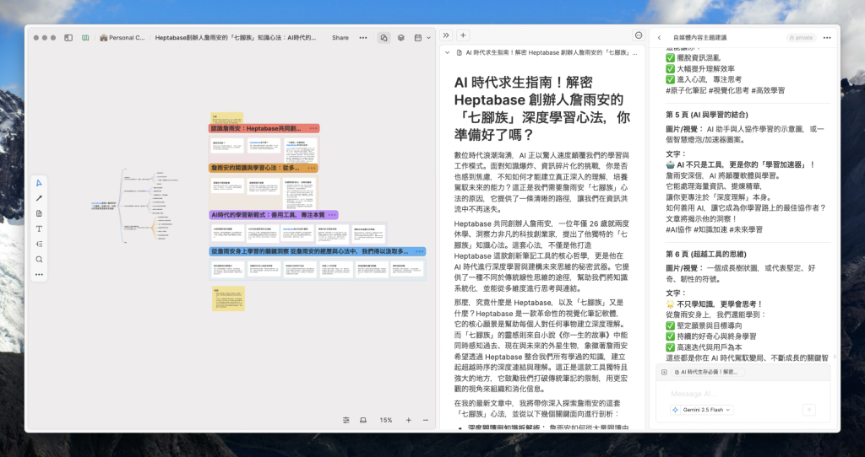Add a new tab with plus icon

(463, 35)
